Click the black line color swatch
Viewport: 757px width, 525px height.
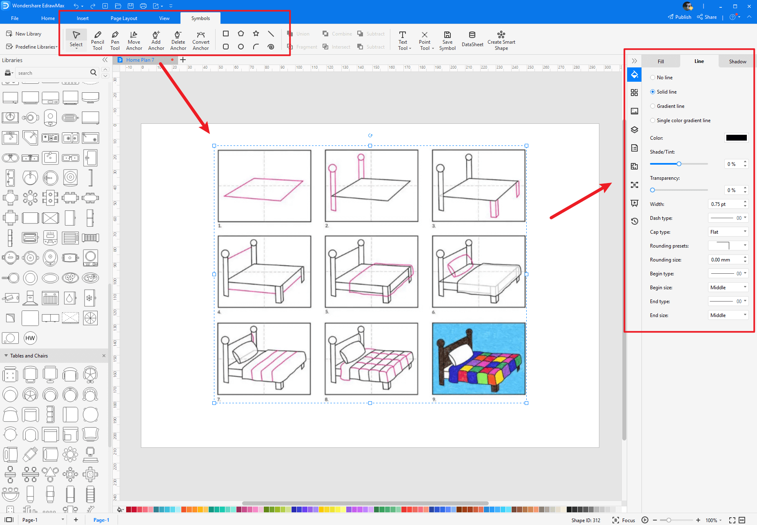click(x=736, y=138)
